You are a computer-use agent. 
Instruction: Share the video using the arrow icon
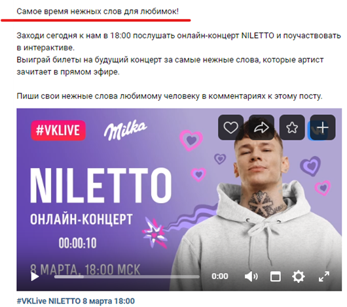click(261, 127)
